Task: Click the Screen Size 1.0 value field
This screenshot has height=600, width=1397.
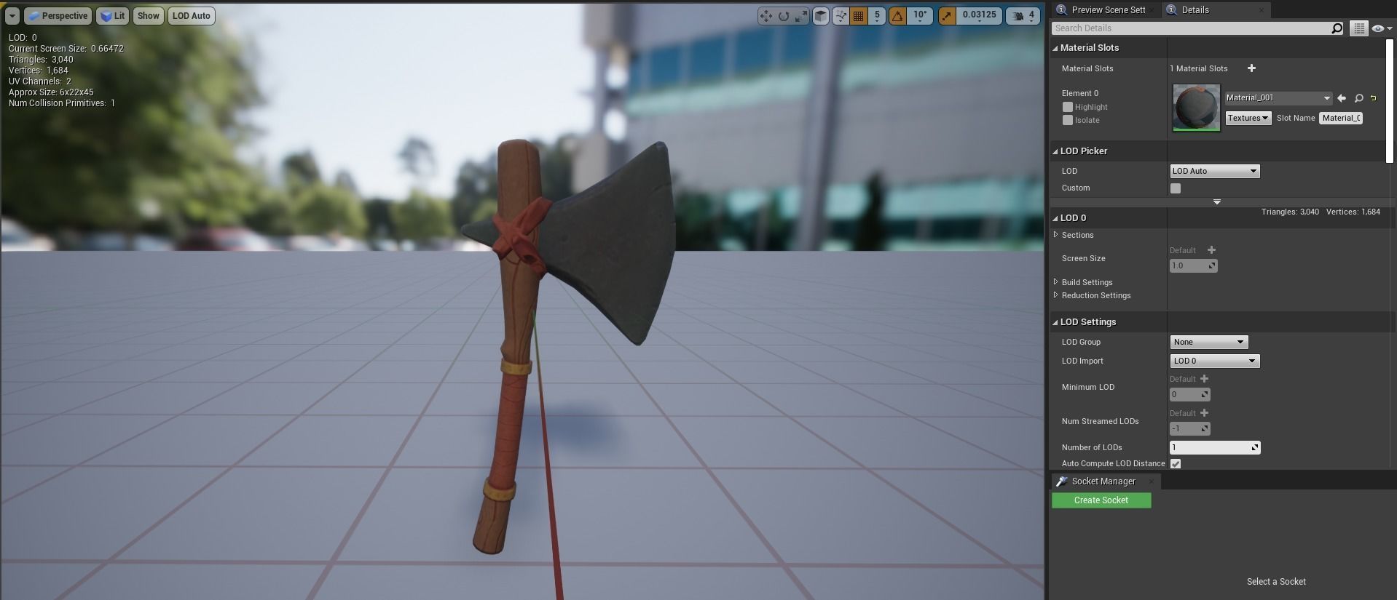Action: (1193, 266)
